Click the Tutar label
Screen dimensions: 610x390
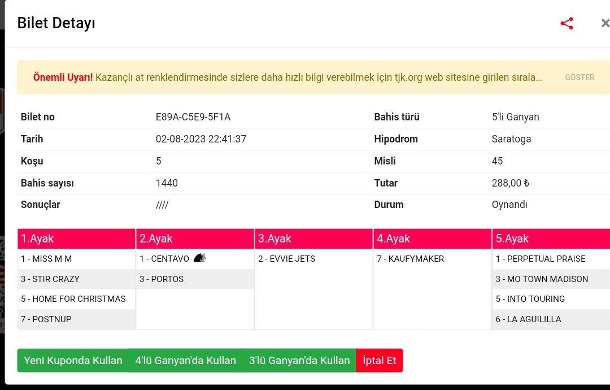pyautogui.click(x=386, y=183)
